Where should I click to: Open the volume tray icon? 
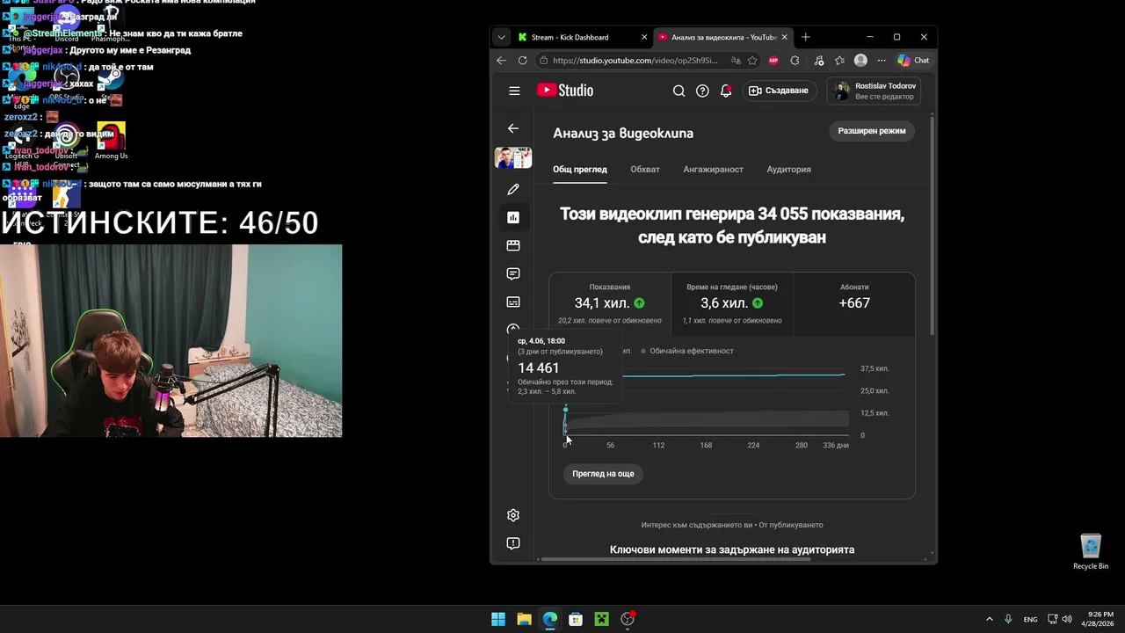(x=1066, y=619)
